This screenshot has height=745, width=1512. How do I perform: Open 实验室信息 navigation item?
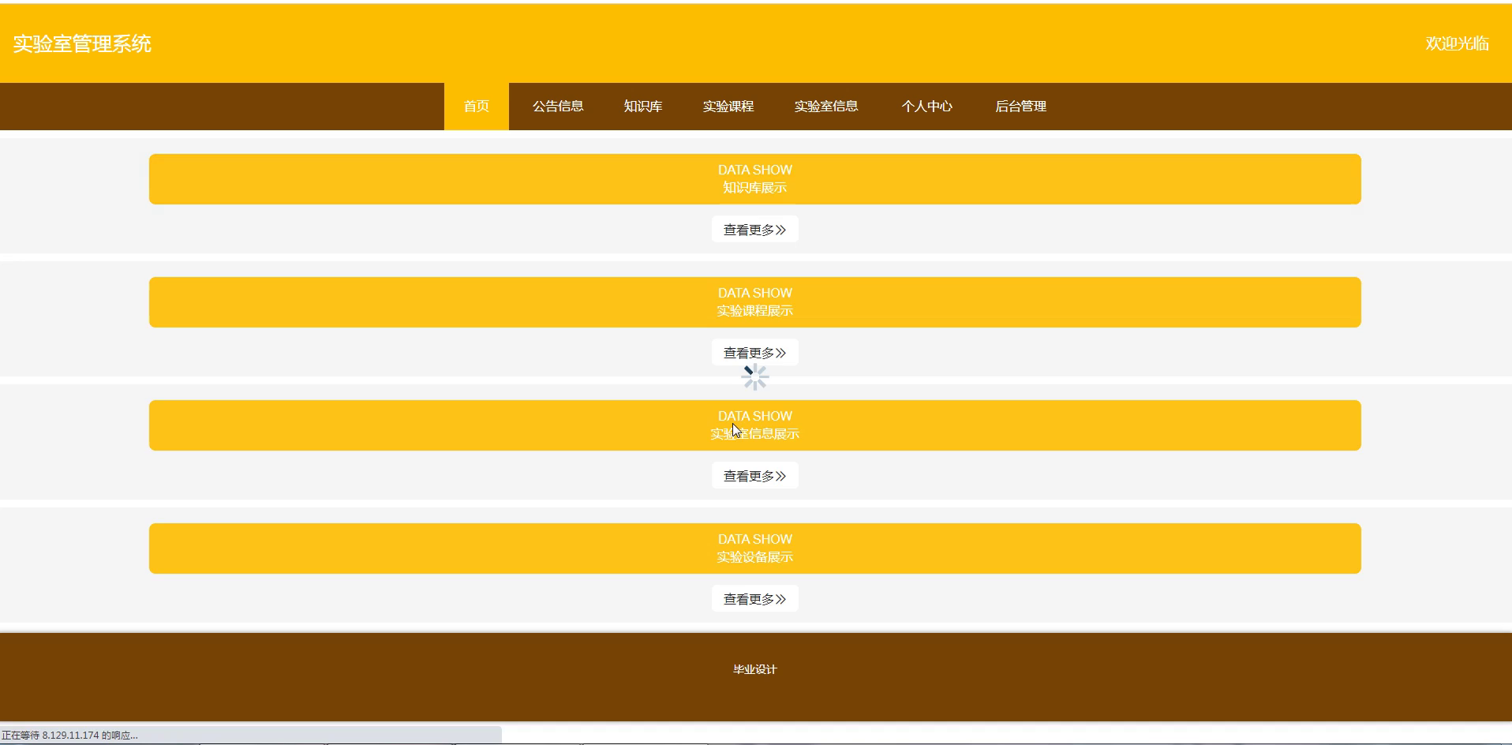click(826, 107)
